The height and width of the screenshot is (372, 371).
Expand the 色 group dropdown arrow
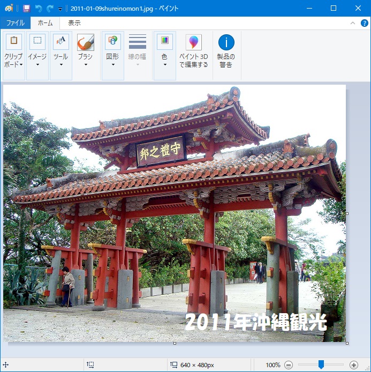pos(165,64)
